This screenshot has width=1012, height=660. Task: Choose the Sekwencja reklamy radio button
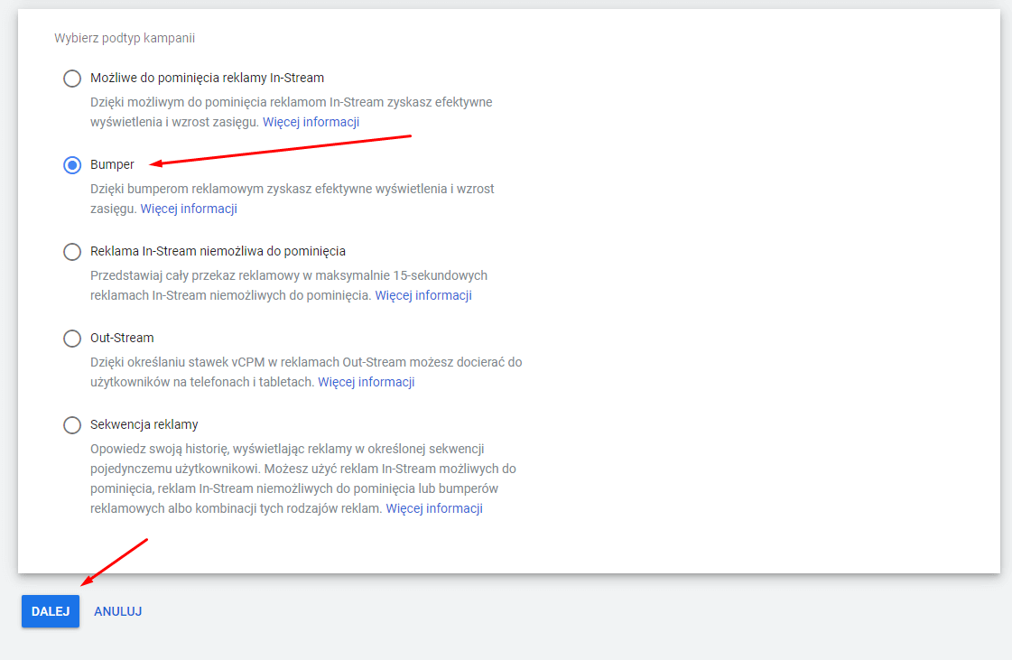pyautogui.click(x=72, y=425)
